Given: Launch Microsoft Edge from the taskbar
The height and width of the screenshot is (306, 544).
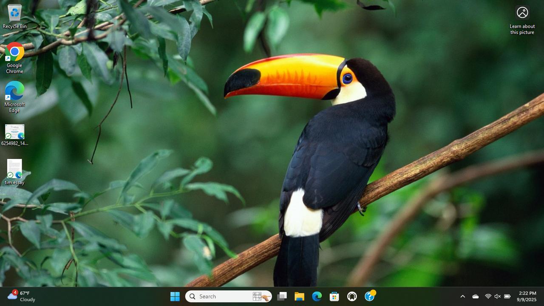Looking at the screenshot, I should 317,296.
